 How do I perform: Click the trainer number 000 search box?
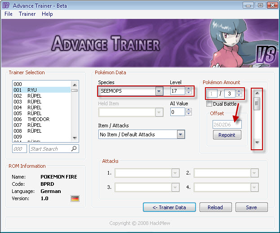click(x=19, y=149)
